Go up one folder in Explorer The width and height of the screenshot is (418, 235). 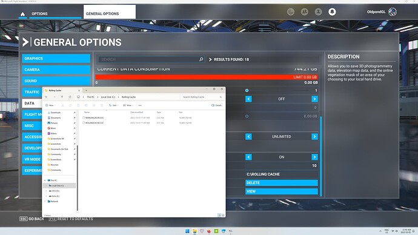62,97
